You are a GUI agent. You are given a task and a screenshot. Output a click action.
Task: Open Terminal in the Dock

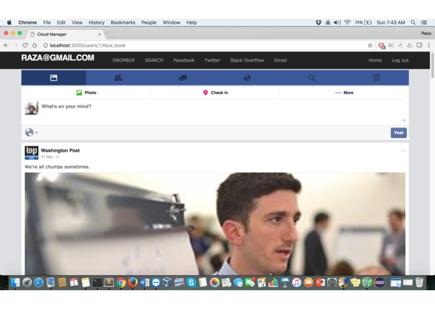tap(98, 282)
